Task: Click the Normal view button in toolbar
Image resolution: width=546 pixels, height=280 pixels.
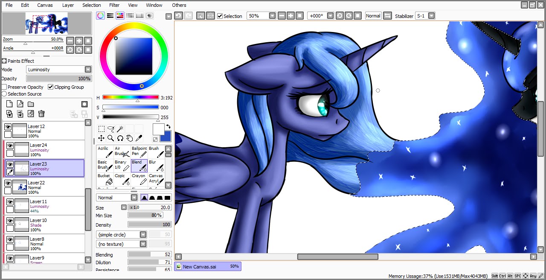Action: tap(373, 16)
